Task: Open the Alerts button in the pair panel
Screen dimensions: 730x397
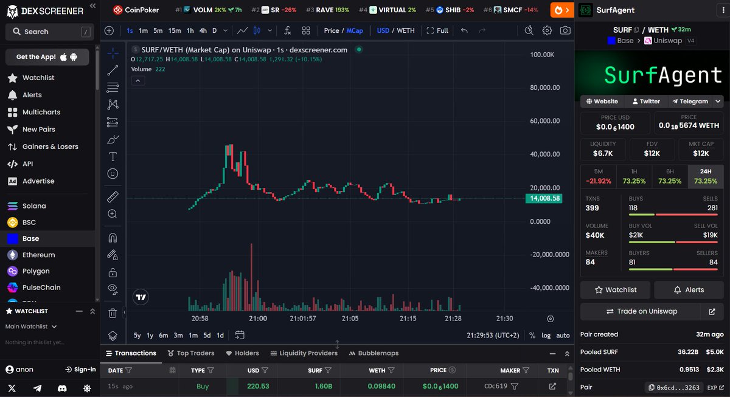Action: click(688, 290)
